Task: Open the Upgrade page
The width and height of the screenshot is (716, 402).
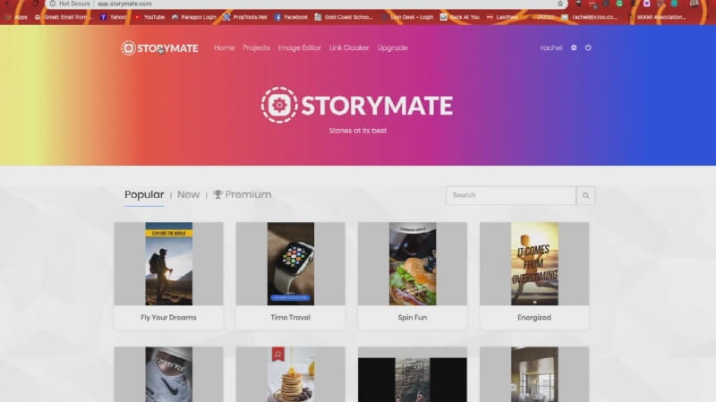Action: [393, 47]
